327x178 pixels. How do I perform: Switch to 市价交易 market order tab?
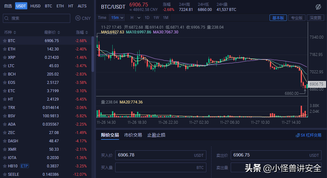pyautogui.click(x=133, y=135)
